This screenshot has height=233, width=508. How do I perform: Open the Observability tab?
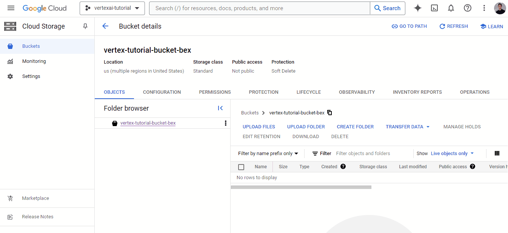357,92
